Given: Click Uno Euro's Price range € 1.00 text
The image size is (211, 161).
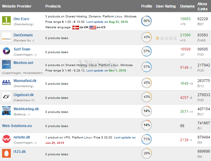Looking at the screenshot, I should coord(65,22).
